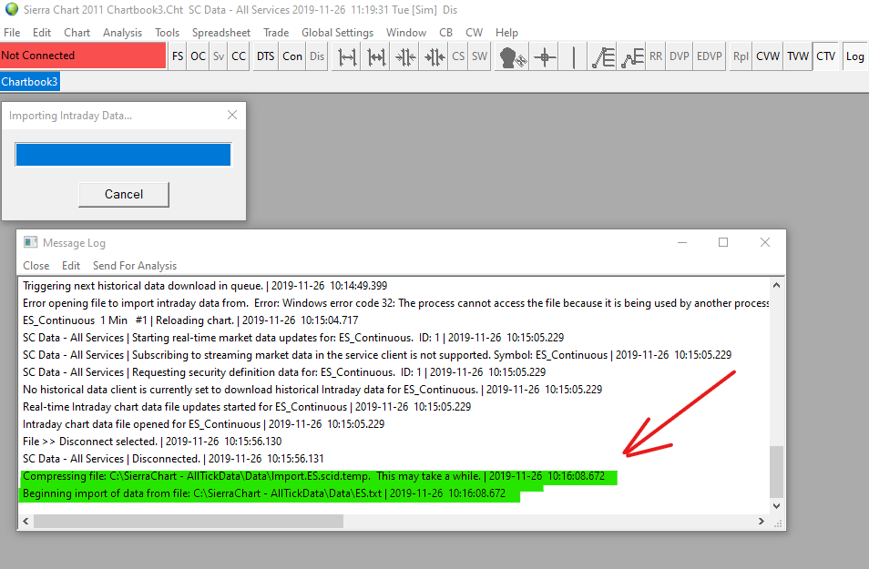Maximize the Message Log window

(x=723, y=243)
